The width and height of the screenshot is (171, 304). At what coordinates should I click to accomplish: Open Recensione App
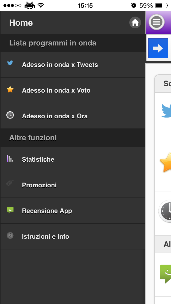(x=47, y=211)
